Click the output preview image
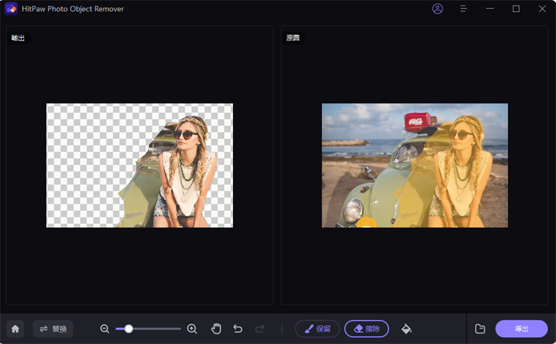This screenshot has width=556, height=344. click(140, 165)
